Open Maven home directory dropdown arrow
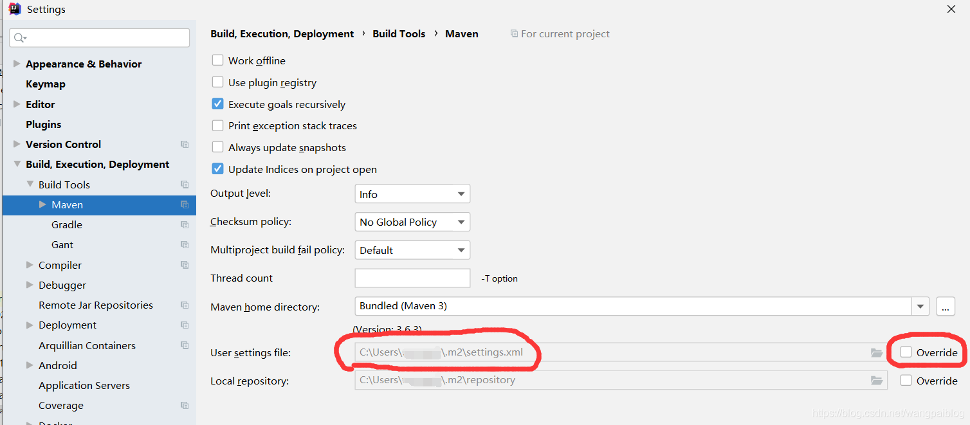Image resolution: width=970 pixels, height=425 pixels. tap(920, 307)
